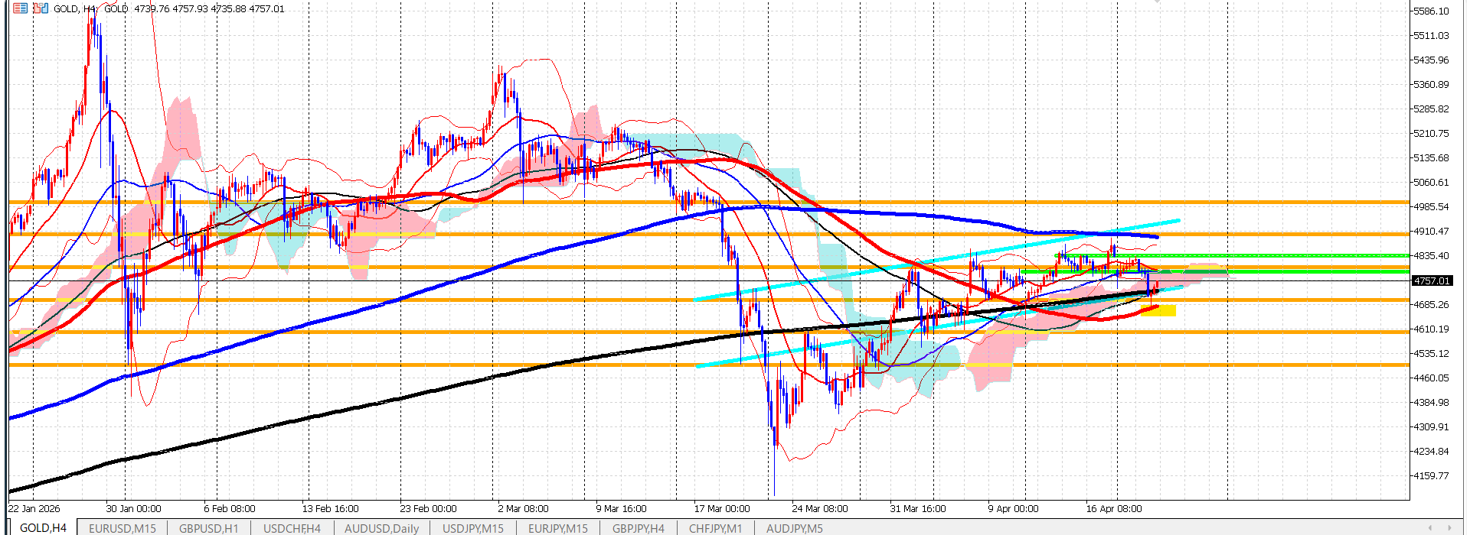Select the CHFJPY,M1 chart tab
Screen dimensions: 1470x535
pyautogui.click(x=715, y=528)
